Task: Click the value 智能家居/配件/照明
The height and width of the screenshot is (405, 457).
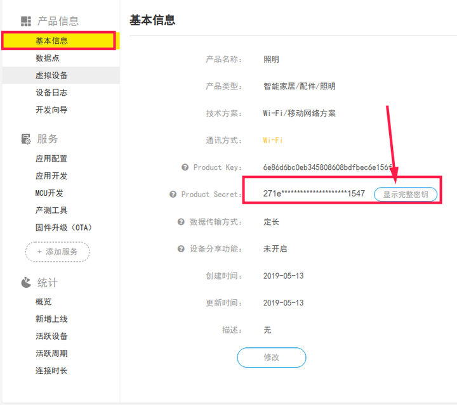Action: pyautogui.click(x=300, y=86)
